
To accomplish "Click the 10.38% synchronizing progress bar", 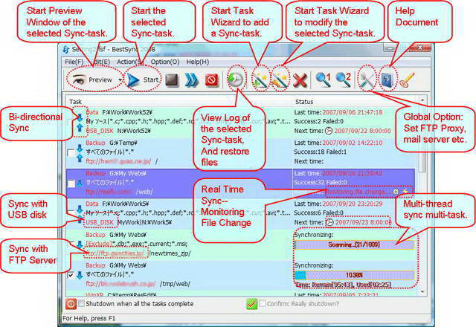I will click(354, 275).
